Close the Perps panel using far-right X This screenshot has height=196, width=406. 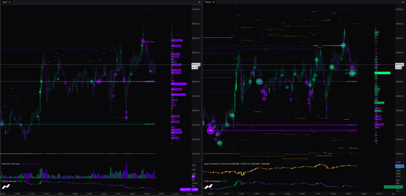pyautogui.click(x=404, y=2)
